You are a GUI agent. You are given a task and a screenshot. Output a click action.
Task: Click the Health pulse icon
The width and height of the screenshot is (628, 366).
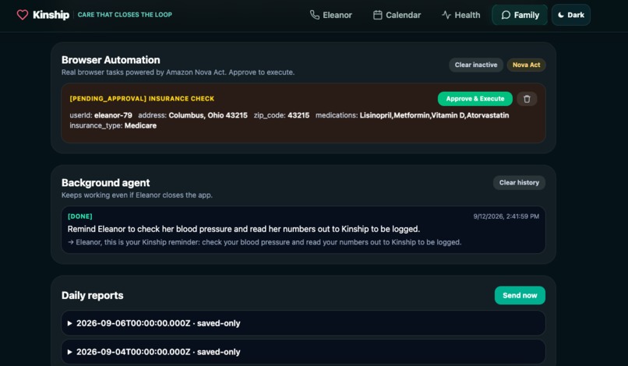click(446, 15)
